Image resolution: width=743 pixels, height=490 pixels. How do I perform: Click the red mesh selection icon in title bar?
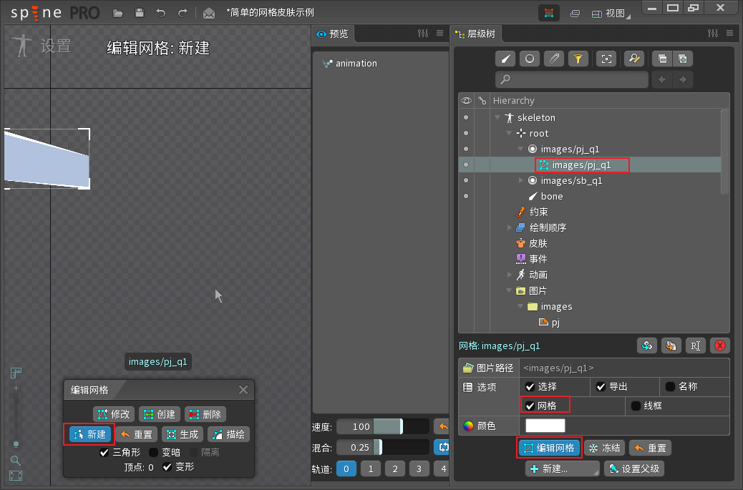(549, 13)
